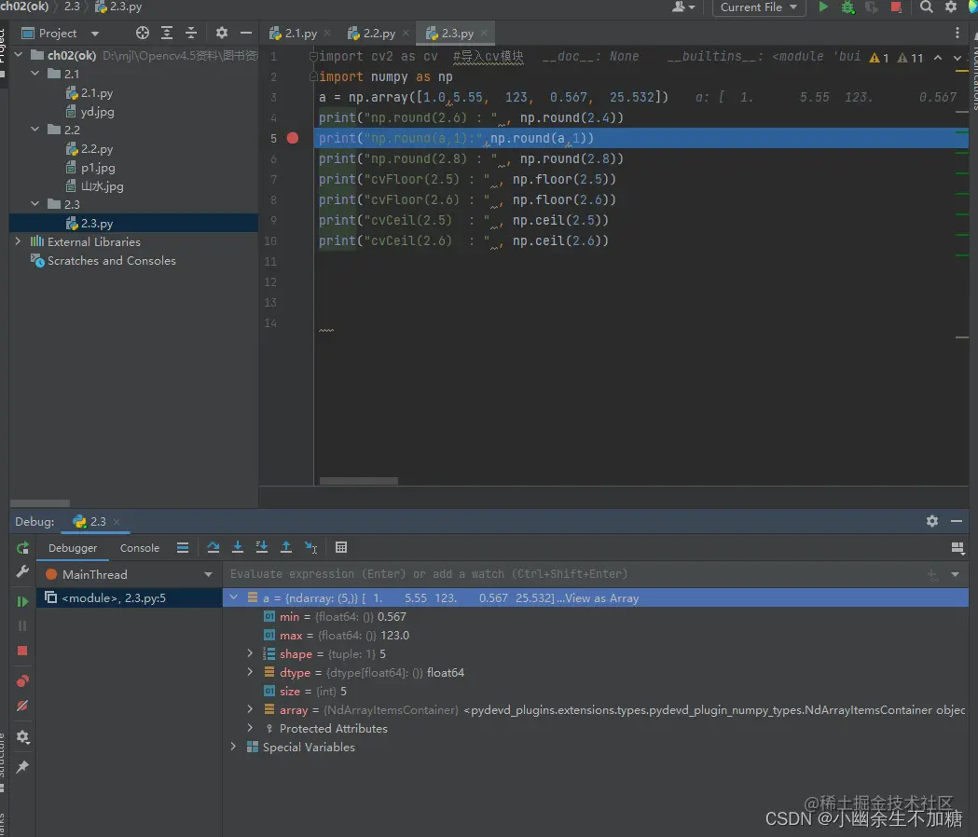Expand Protected Attributes node

[x=250, y=728]
